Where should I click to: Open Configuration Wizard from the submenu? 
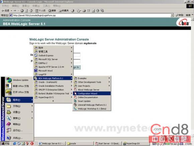92,94
